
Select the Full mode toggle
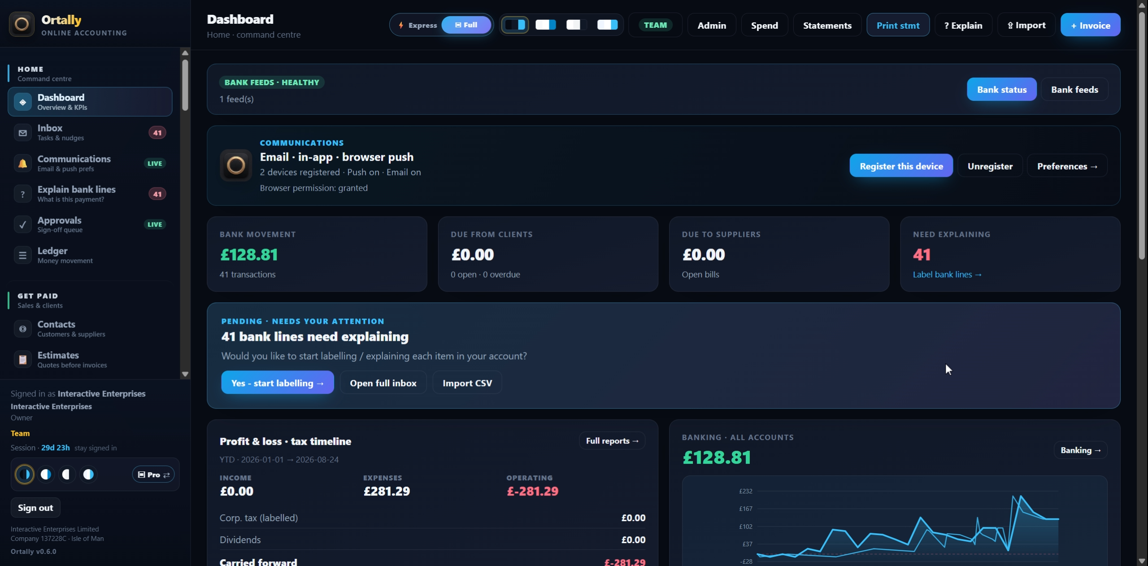[x=466, y=25]
